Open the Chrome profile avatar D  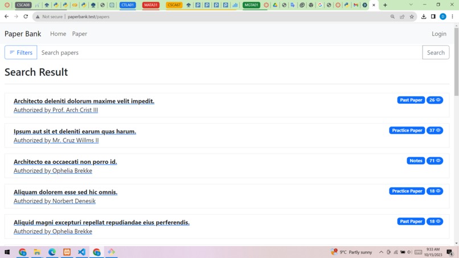click(443, 17)
